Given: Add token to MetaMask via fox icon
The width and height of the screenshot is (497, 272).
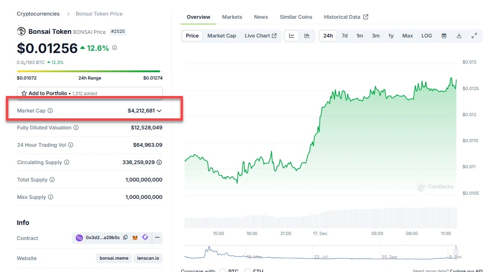Looking at the screenshot, I should (x=135, y=238).
